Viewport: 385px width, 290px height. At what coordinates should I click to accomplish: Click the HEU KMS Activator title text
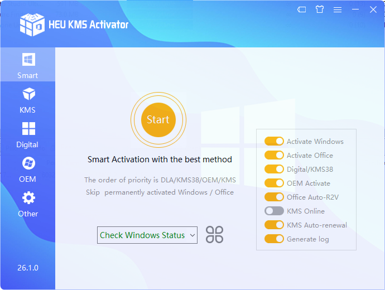tap(88, 25)
